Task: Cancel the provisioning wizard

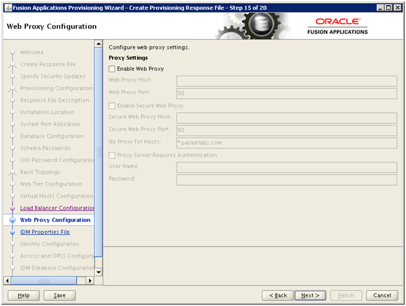Action: point(382,296)
